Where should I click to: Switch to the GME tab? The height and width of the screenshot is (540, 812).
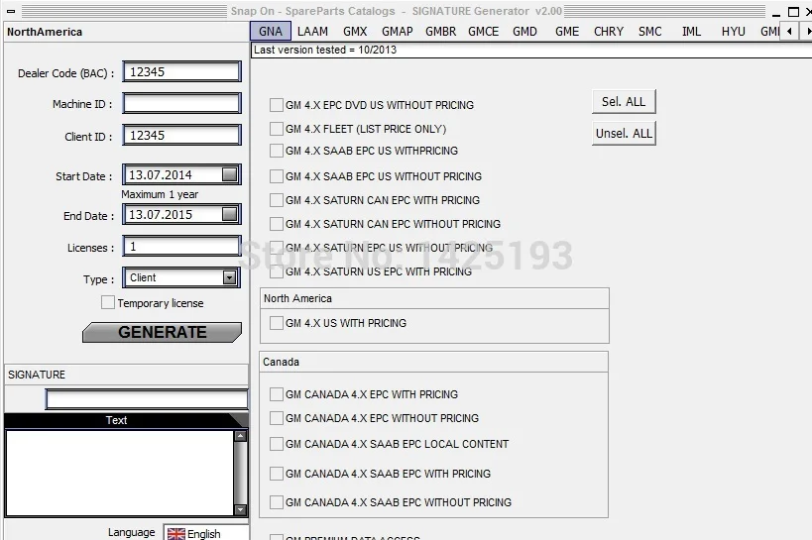[567, 31]
